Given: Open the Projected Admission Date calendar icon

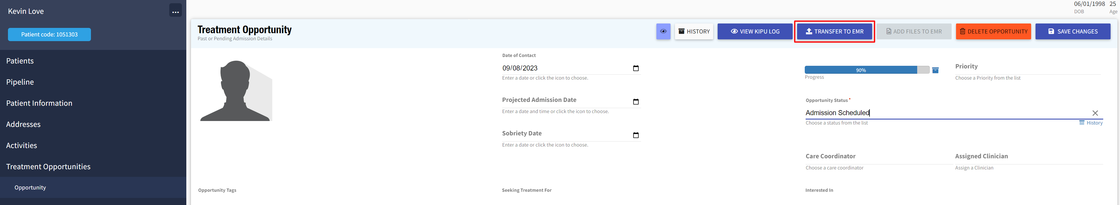Looking at the screenshot, I should (636, 102).
